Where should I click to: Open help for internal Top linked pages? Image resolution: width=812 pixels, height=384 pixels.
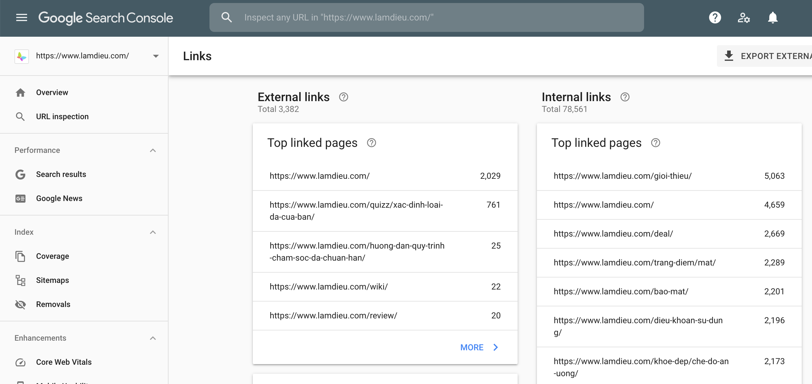656,143
